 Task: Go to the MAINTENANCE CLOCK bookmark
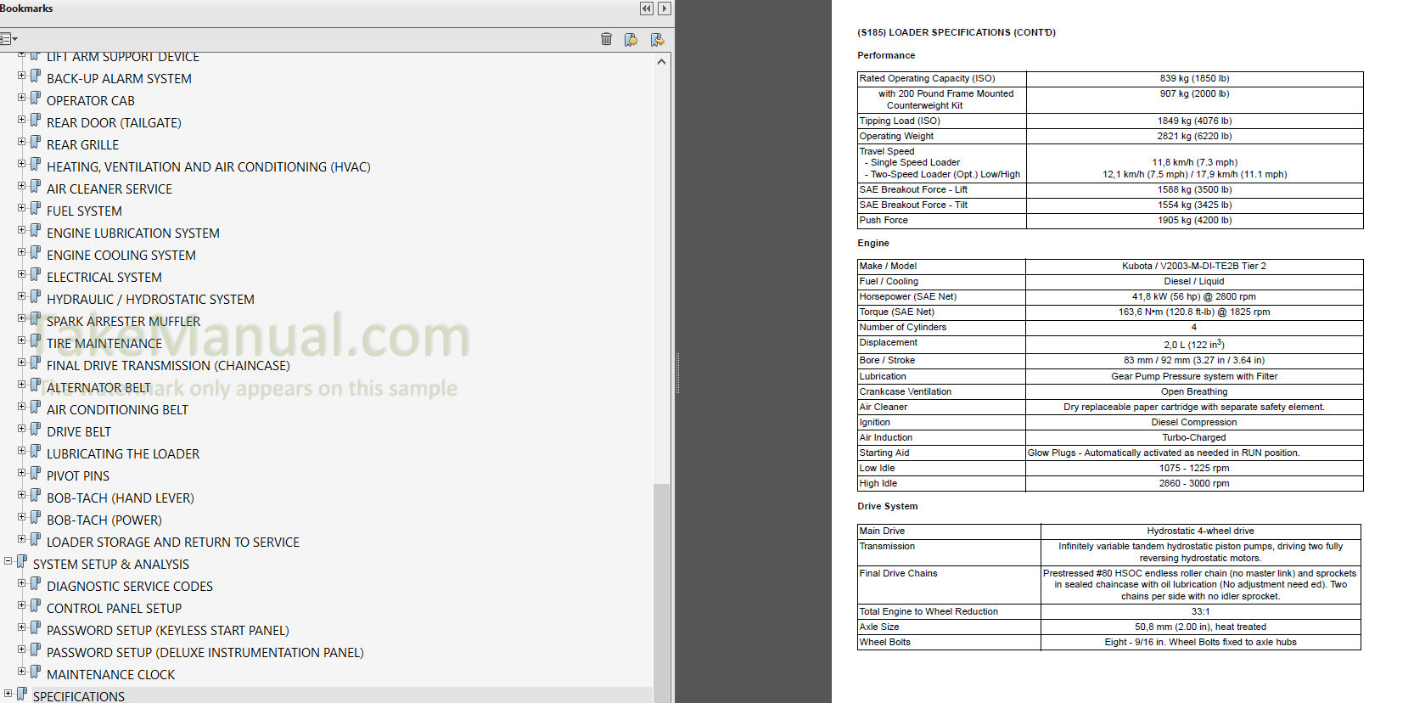[110, 675]
